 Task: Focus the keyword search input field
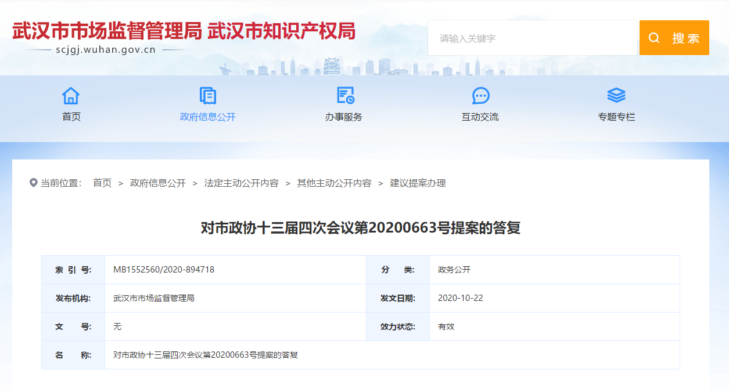(533, 38)
